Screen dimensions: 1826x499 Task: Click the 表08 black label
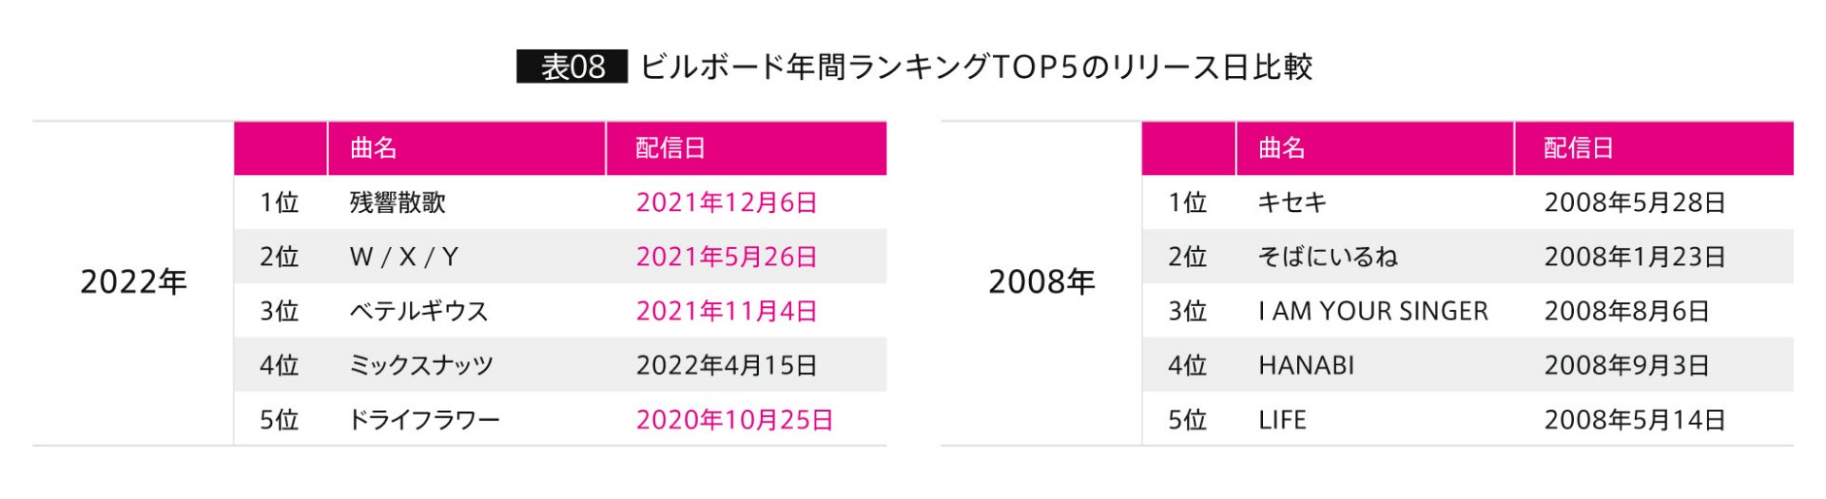(572, 67)
